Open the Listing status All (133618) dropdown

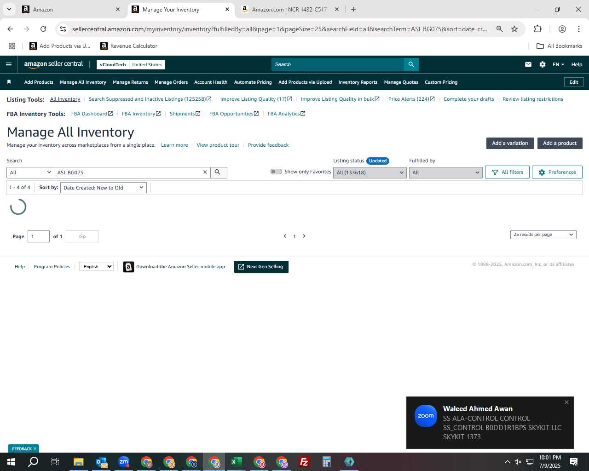(x=370, y=172)
